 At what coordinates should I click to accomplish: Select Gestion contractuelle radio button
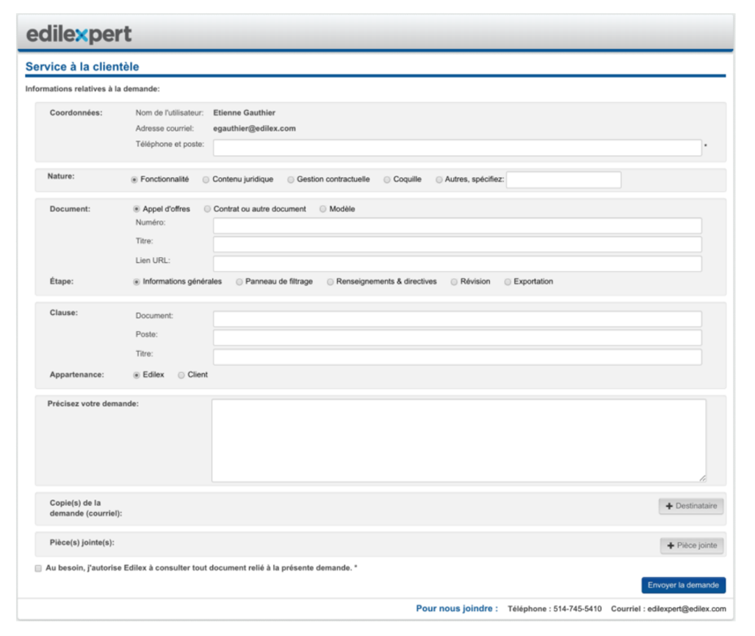pyautogui.click(x=291, y=179)
